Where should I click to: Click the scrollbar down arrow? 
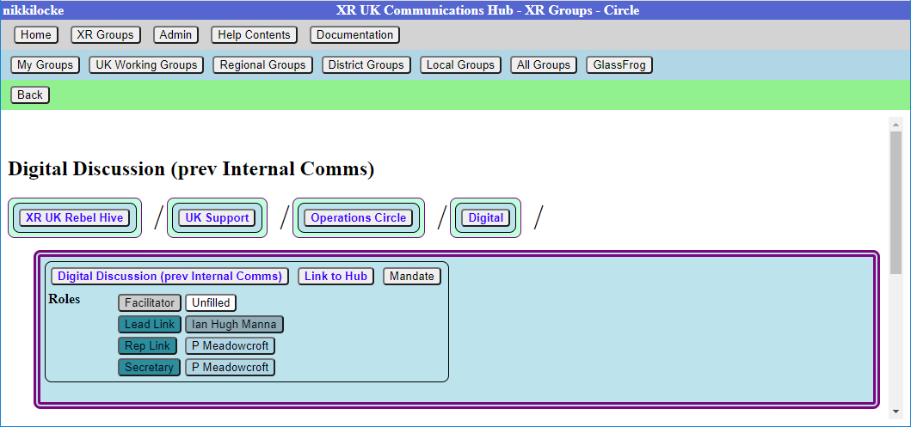point(896,412)
